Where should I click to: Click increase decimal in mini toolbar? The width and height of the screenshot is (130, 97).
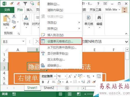coord(83,82)
